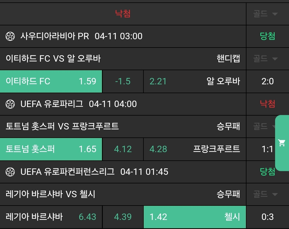The image size is (289, 229).
Task: Click the soccer ball icon for 사우디아라비아 PR
Action: click(x=10, y=36)
